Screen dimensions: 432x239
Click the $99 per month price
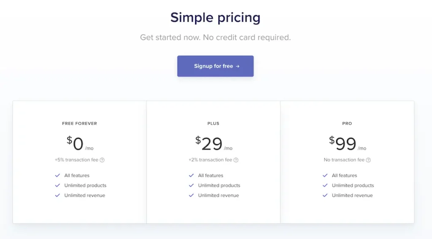(346, 144)
